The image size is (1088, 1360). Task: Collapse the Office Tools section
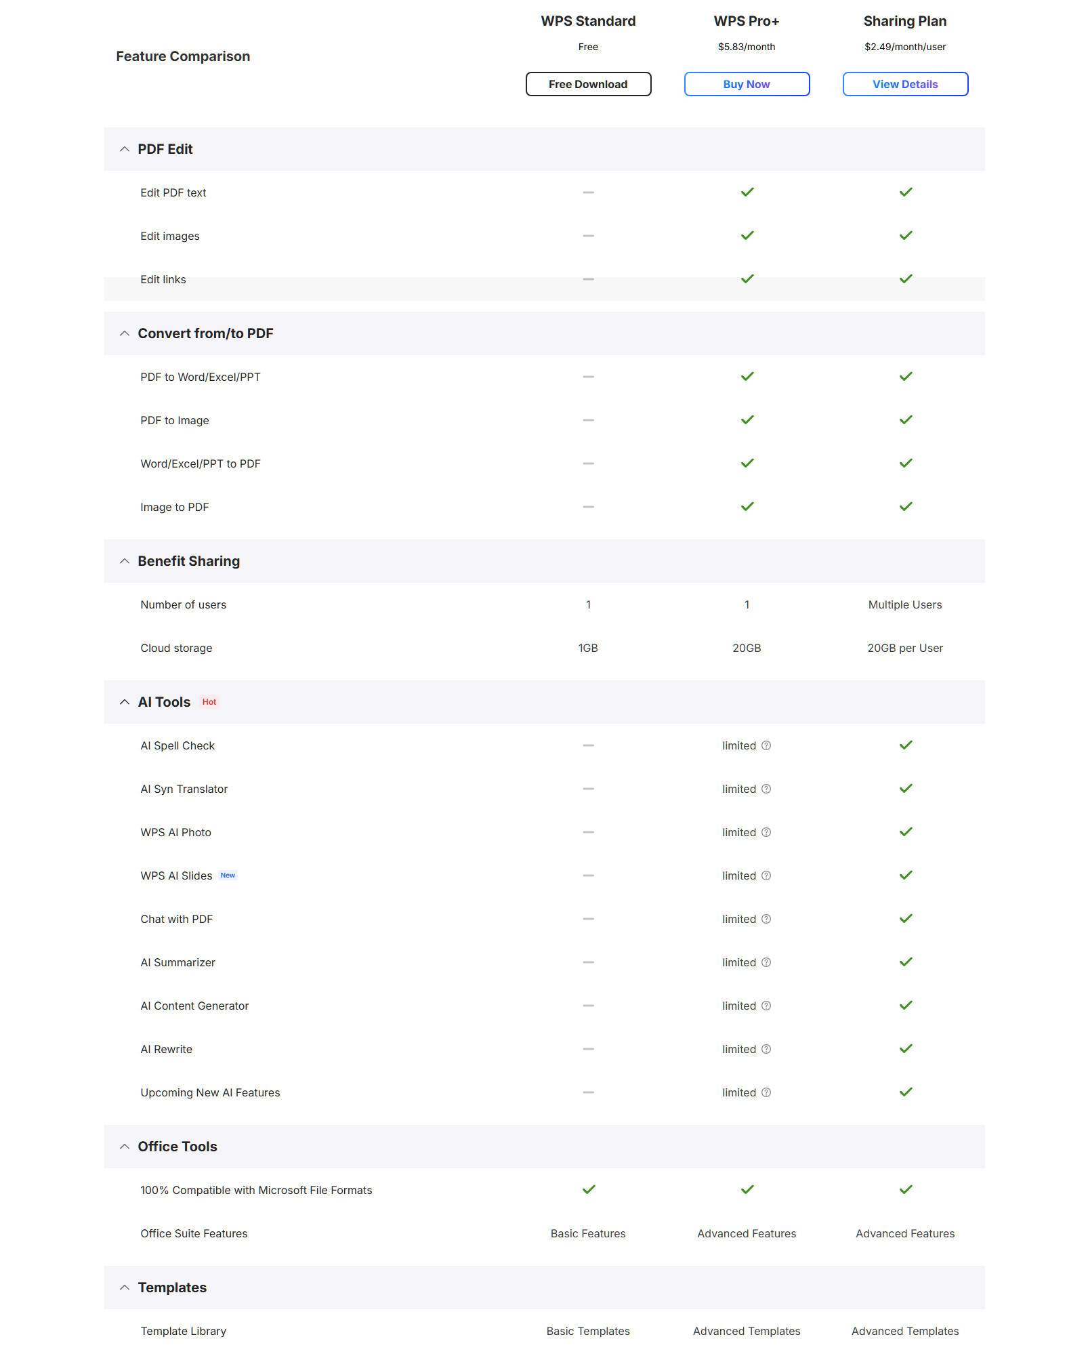pyautogui.click(x=125, y=1147)
